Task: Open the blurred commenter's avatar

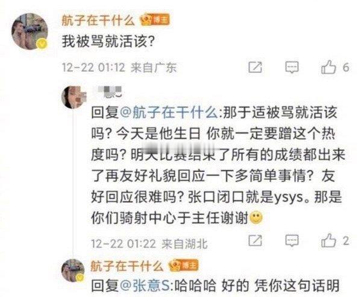Action: click(74, 97)
